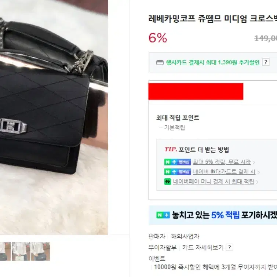277x277 pixels.
Task: Click the N+ badge in 5% 적립 banner
Action: click(163, 215)
